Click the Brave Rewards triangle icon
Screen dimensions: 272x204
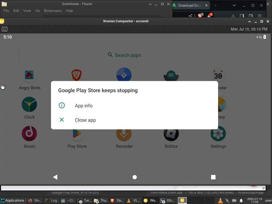[210, 15]
